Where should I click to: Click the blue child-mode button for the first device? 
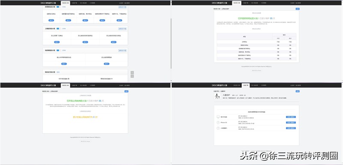coord(291,117)
